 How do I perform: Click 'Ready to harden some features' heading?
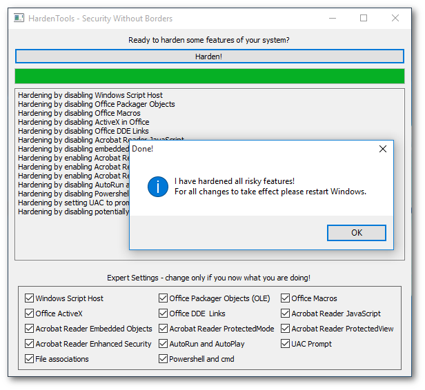click(208, 40)
